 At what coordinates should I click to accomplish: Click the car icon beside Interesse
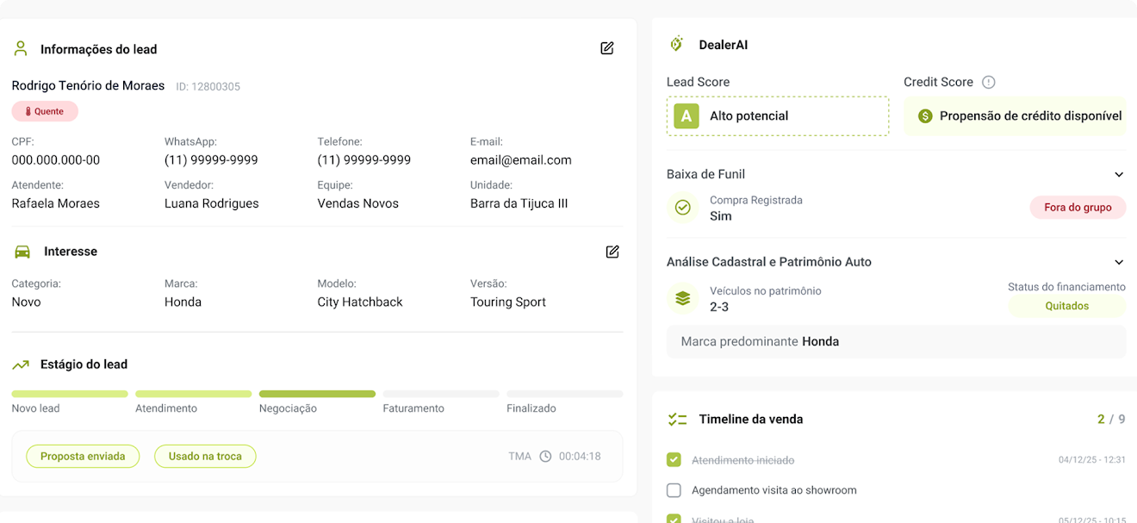click(22, 252)
